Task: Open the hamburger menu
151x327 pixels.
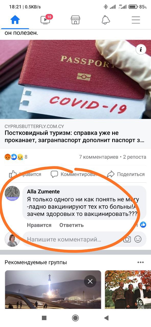Action: [136, 20]
